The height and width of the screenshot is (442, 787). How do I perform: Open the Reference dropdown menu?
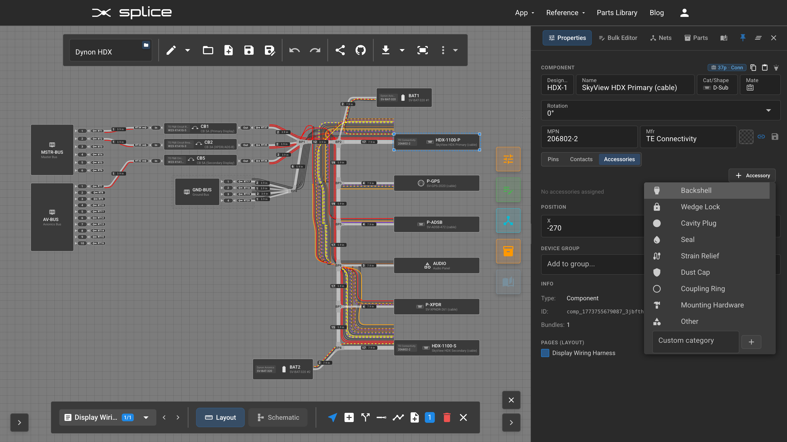[565, 13]
